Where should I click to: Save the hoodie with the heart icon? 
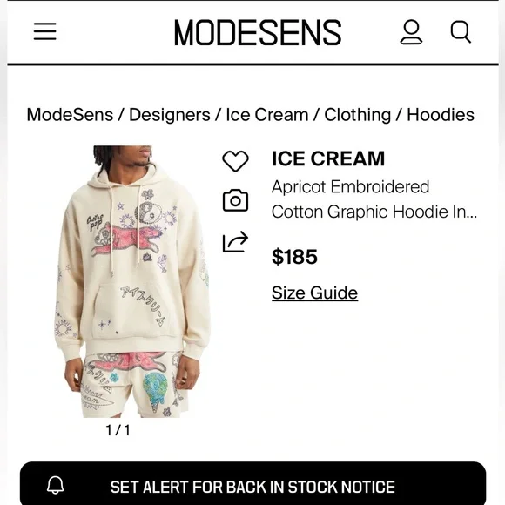coord(235,161)
